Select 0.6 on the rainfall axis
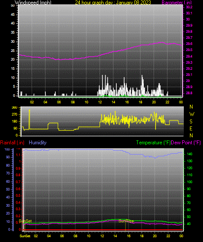Image resolution: width=203 pixels, height=242 pixels. coord(18,189)
